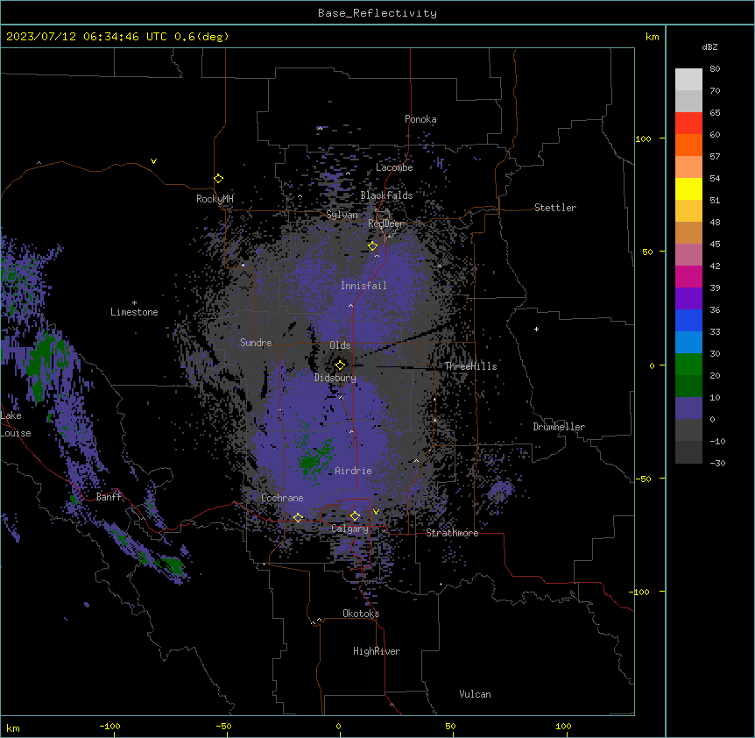The image size is (755, 738).
Task: Click the Lacombe city label
Action: (x=394, y=167)
